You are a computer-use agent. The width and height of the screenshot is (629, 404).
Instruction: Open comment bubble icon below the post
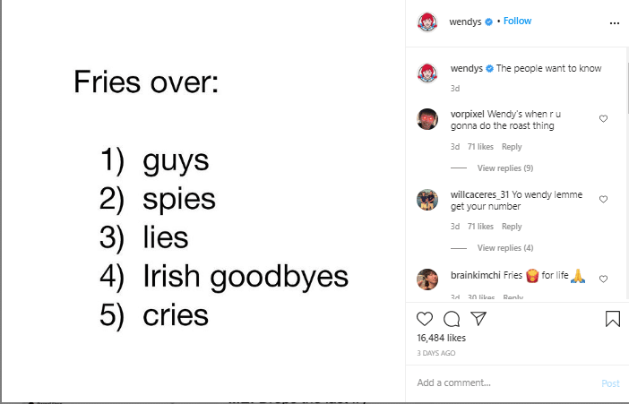[x=452, y=319]
